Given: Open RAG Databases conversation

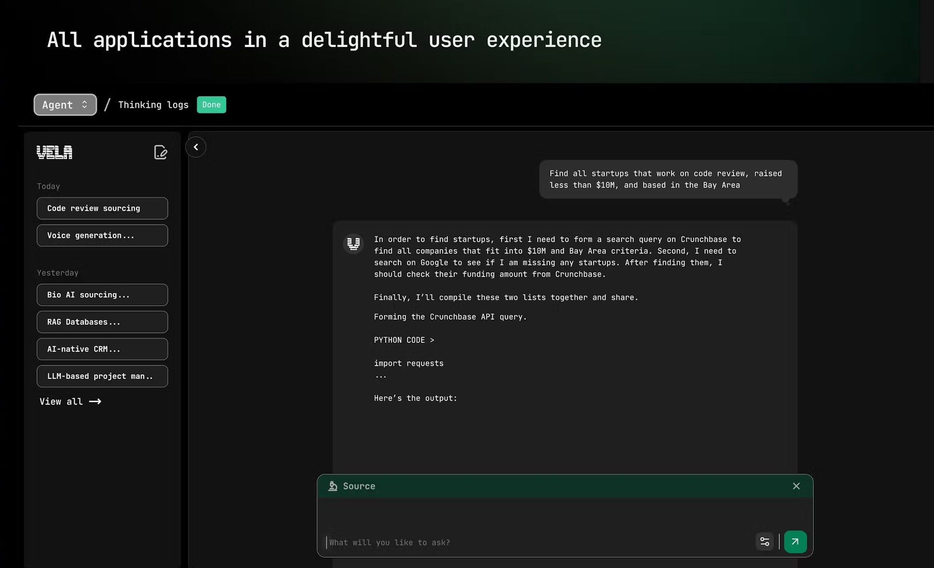Looking at the screenshot, I should point(102,322).
